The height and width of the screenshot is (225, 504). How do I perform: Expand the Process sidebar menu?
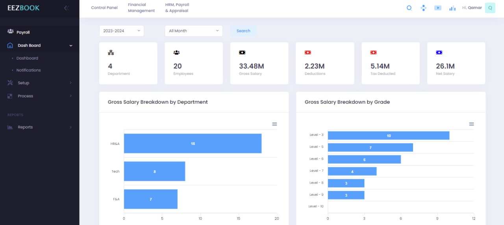(x=39, y=96)
